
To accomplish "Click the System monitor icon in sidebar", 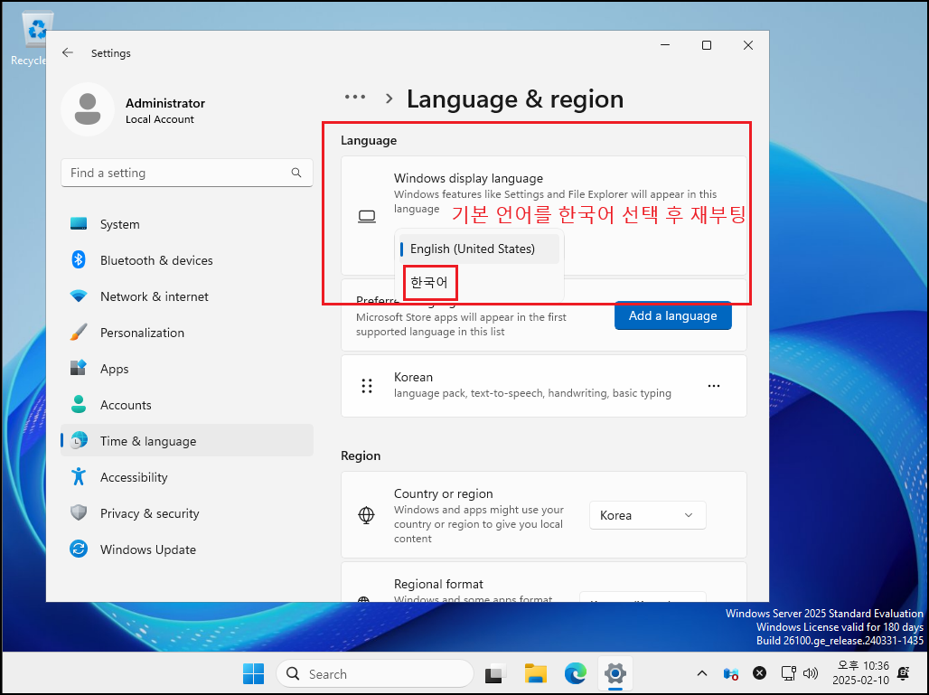I will (x=79, y=224).
